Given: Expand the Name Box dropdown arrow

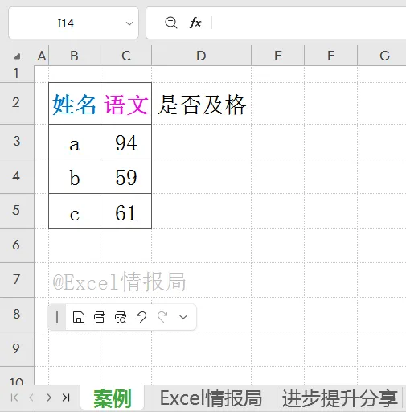Looking at the screenshot, I should (x=129, y=23).
